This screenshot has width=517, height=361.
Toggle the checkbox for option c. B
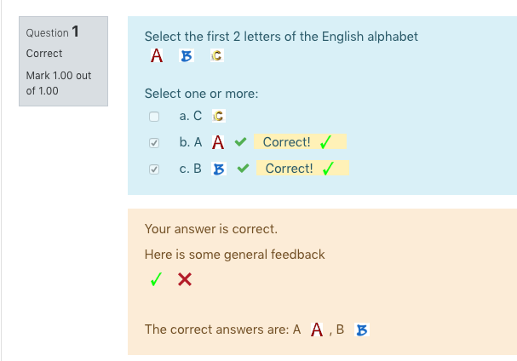pyautogui.click(x=154, y=169)
